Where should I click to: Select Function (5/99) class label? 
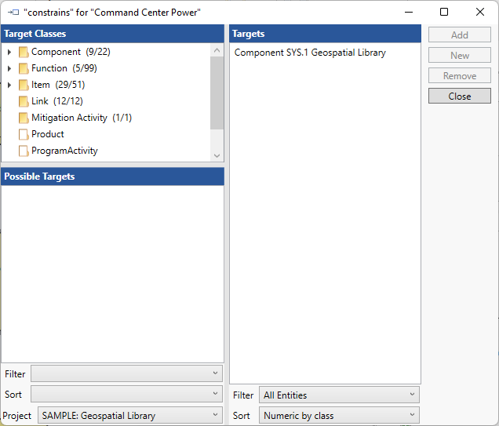64,68
